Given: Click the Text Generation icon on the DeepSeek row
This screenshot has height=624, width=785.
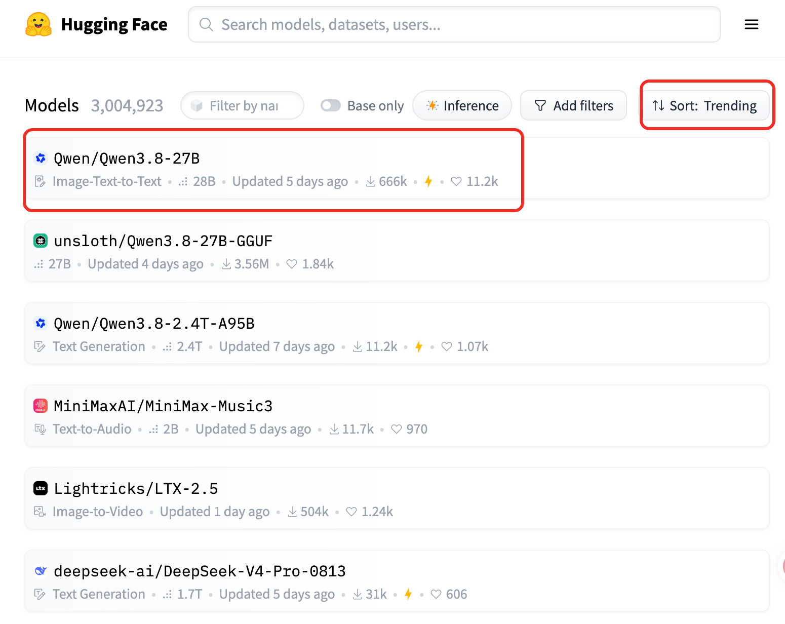Looking at the screenshot, I should point(40,594).
